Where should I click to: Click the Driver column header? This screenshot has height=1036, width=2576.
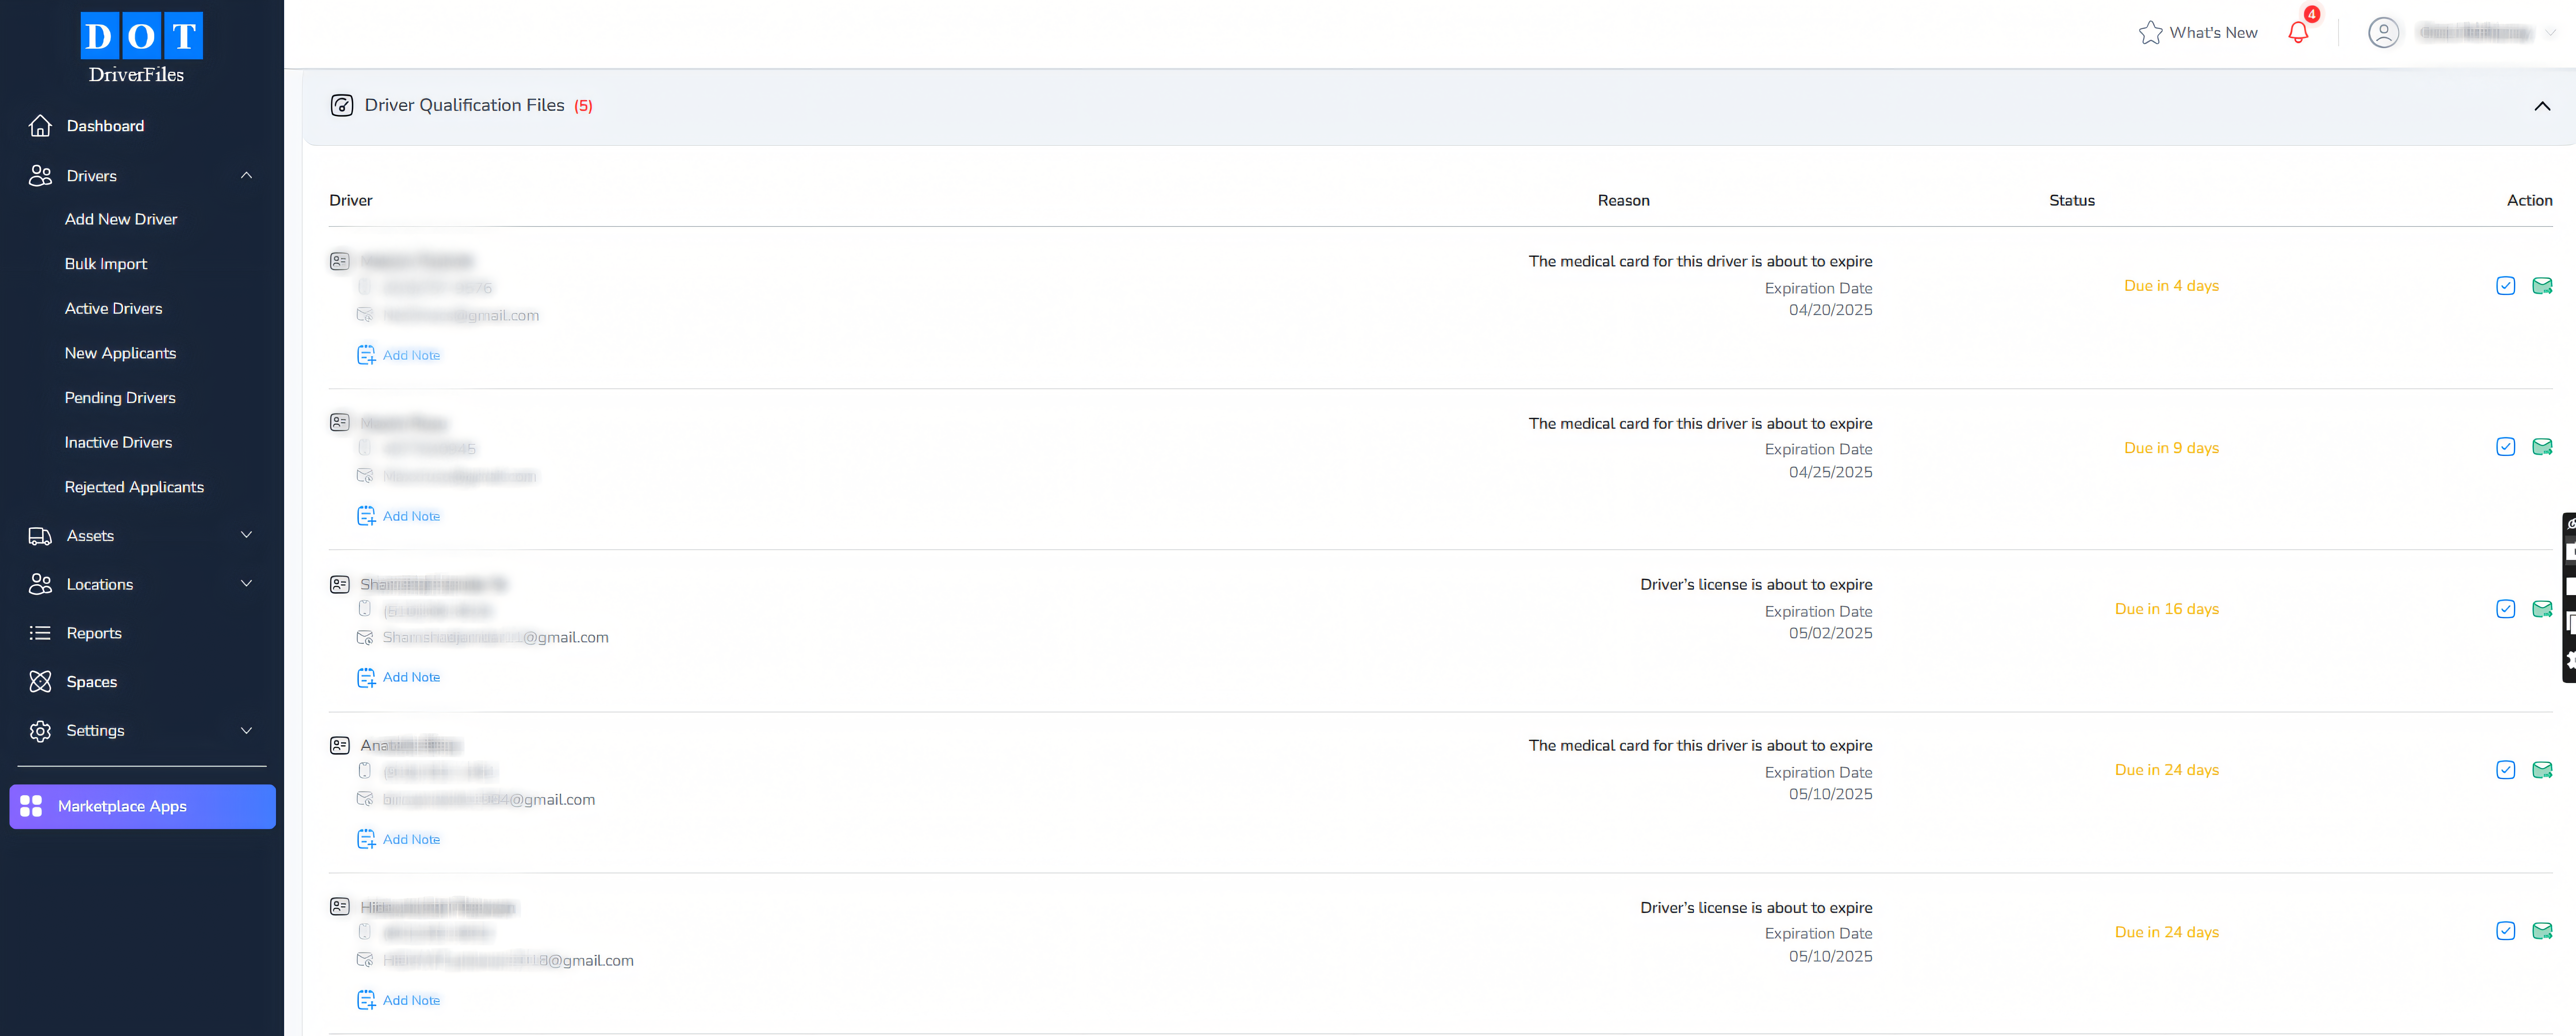pos(351,201)
